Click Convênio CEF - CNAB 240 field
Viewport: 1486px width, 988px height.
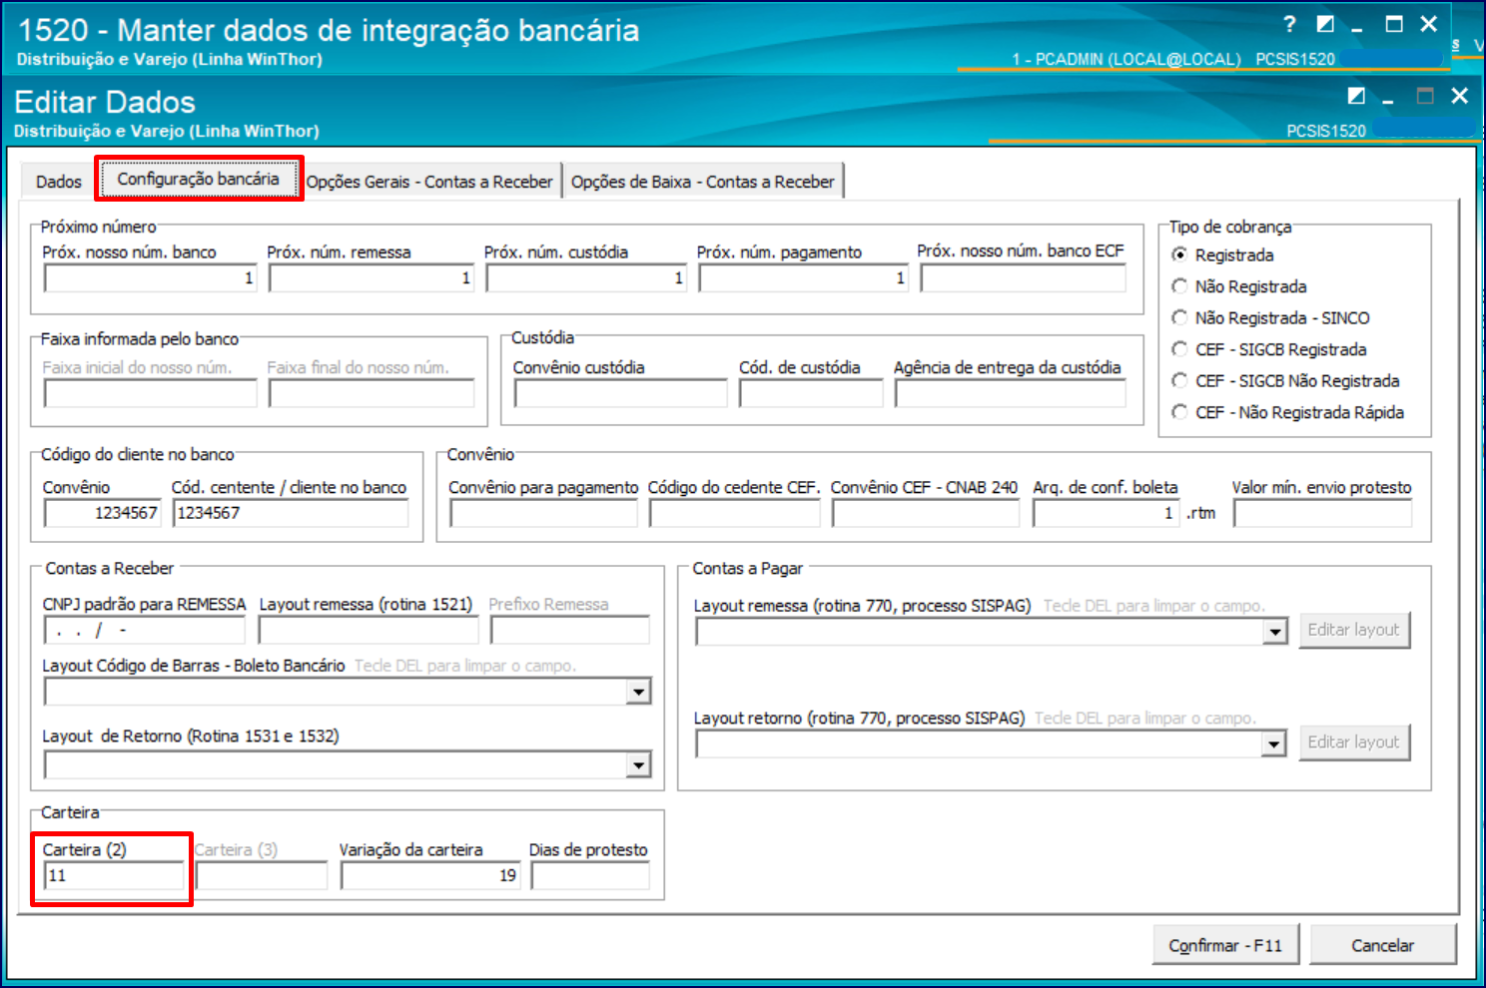coord(926,513)
